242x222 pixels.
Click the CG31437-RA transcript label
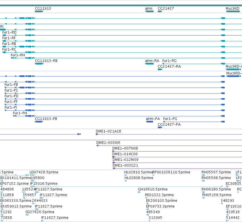(x=169, y=67)
